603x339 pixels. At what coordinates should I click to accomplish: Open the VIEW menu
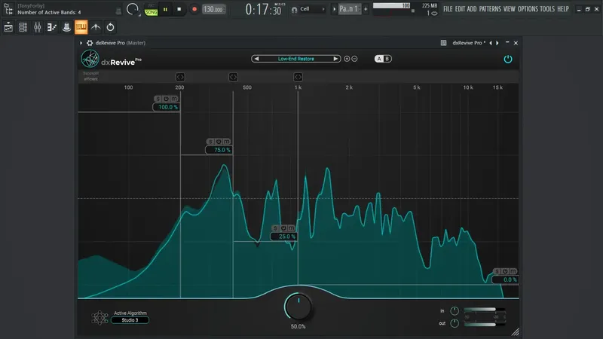coord(510,9)
